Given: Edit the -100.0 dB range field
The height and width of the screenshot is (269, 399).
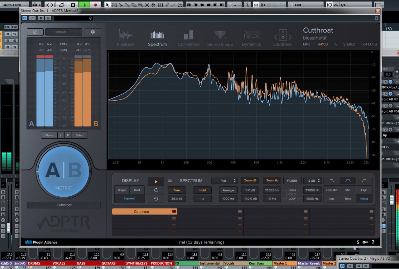Looking at the screenshot, I should [x=250, y=199].
